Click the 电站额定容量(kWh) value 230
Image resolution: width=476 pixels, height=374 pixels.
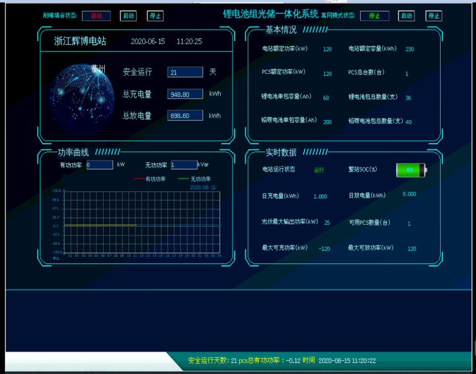[x=410, y=49]
